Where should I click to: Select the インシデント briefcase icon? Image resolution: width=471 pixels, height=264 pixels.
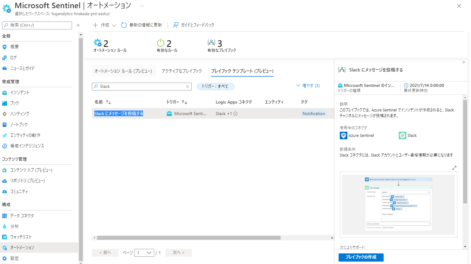[x=5, y=93]
